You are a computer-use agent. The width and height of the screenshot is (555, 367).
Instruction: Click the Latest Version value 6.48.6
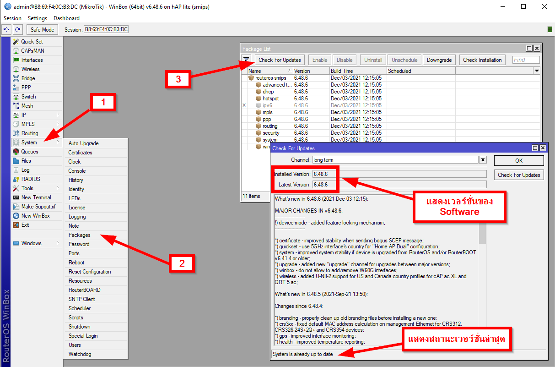399,184
